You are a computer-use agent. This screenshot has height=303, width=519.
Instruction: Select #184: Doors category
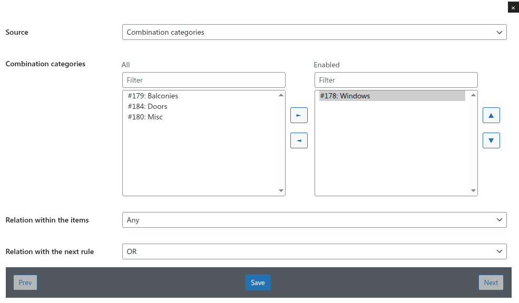click(148, 106)
